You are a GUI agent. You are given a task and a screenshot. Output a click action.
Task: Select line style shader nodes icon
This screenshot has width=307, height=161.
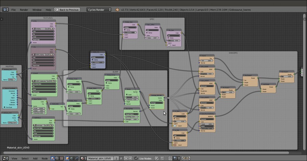click(x=76, y=158)
